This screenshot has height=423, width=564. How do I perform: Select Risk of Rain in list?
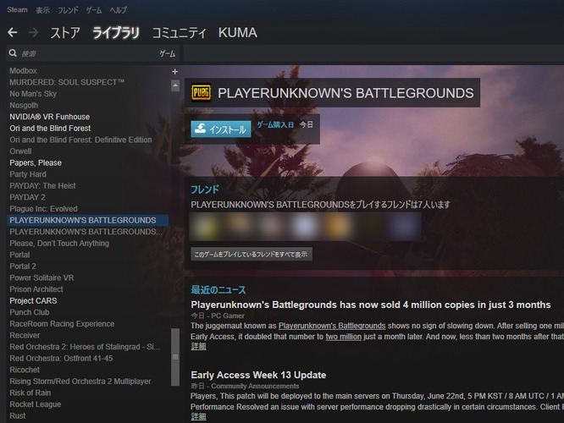pos(30,393)
